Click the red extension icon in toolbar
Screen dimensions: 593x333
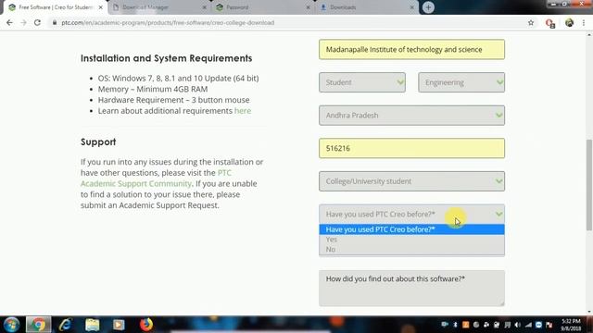click(x=550, y=23)
